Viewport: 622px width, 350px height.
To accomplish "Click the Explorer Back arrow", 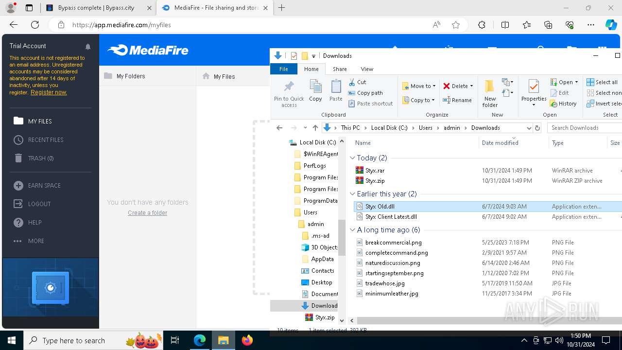I will pyautogui.click(x=279, y=128).
